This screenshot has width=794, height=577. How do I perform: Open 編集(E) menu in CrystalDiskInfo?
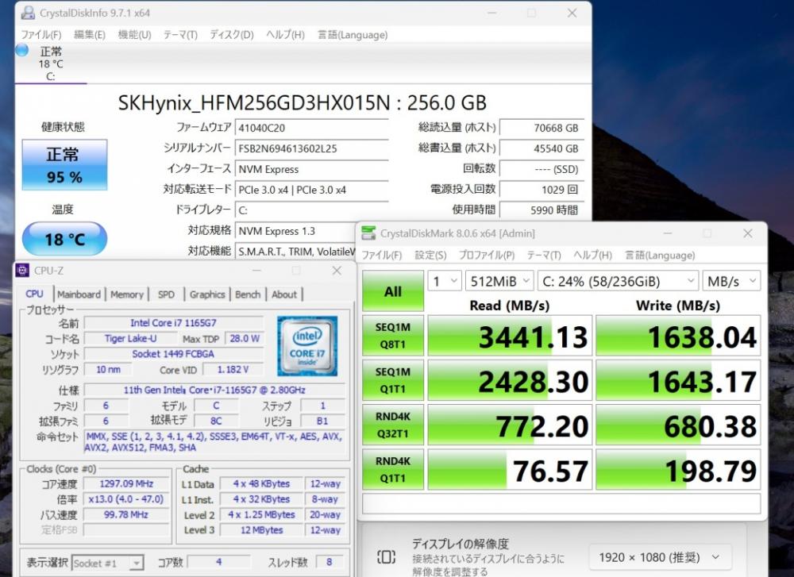[x=90, y=34]
